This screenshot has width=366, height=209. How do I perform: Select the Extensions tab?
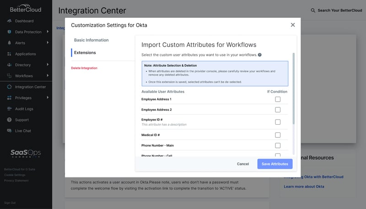pos(85,53)
